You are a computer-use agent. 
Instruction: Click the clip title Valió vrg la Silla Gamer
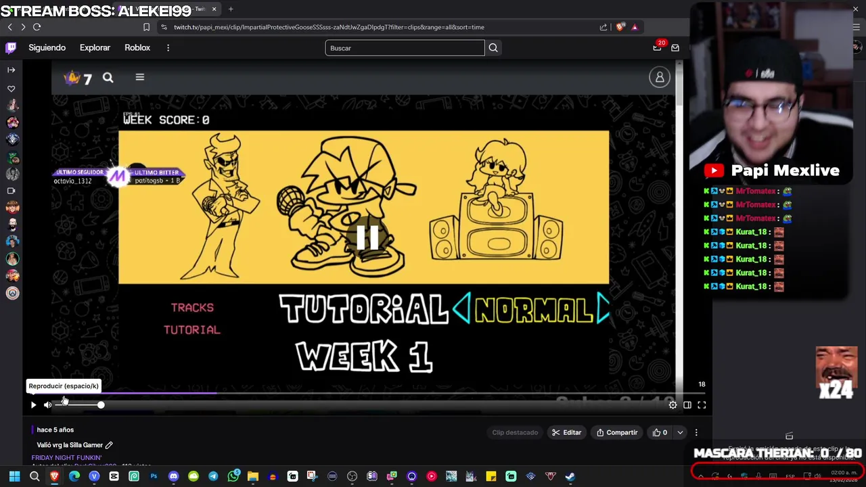(x=70, y=445)
